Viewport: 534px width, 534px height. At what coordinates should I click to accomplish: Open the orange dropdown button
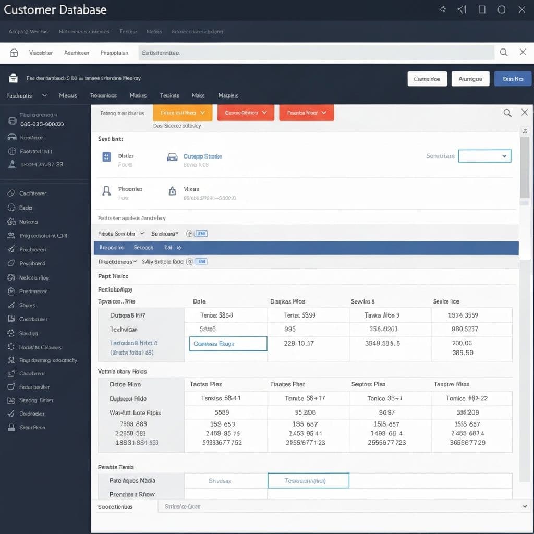pyautogui.click(x=183, y=113)
